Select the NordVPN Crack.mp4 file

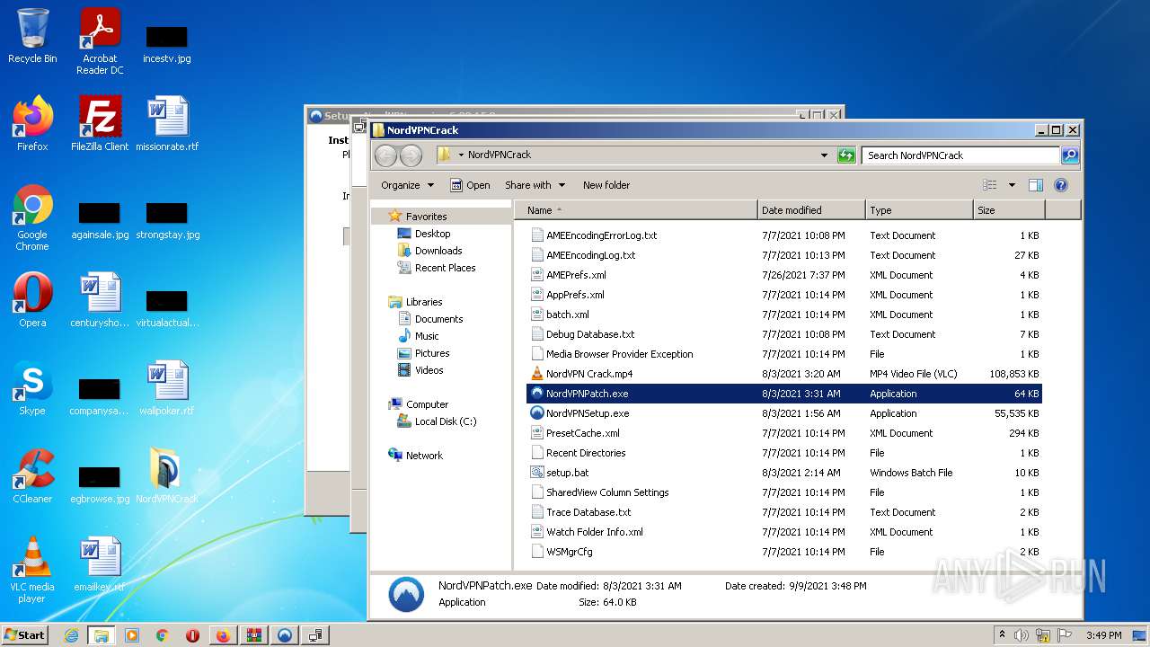pos(784,374)
